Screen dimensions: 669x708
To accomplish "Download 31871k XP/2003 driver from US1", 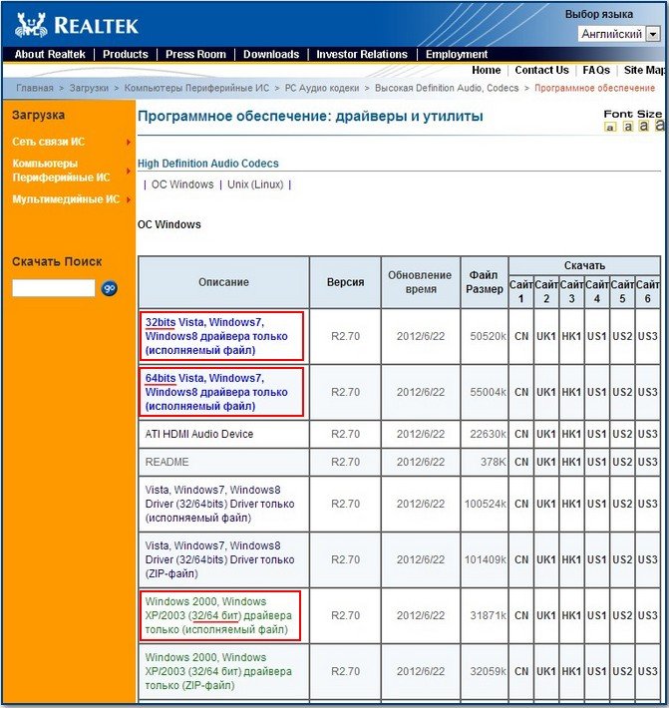I will pos(597,615).
